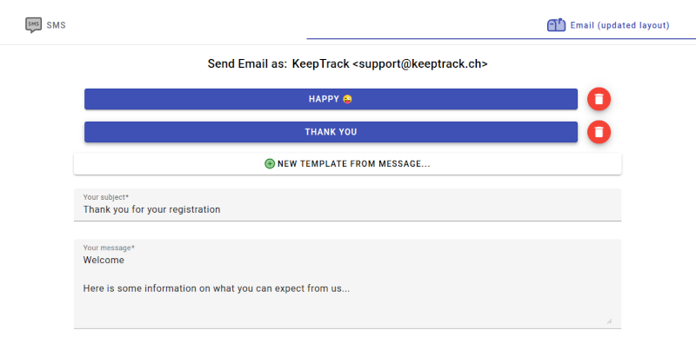Viewport: 696px width, 337px height.
Task: Click the 'Send Email as:' label
Action: 248,64
